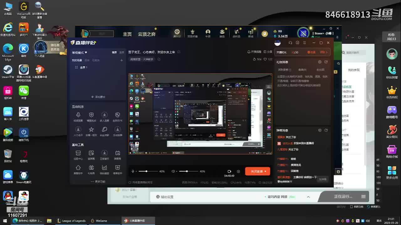Open settings gear beside the record icon
The width and height of the screenshot is (401, 225).
238,171
